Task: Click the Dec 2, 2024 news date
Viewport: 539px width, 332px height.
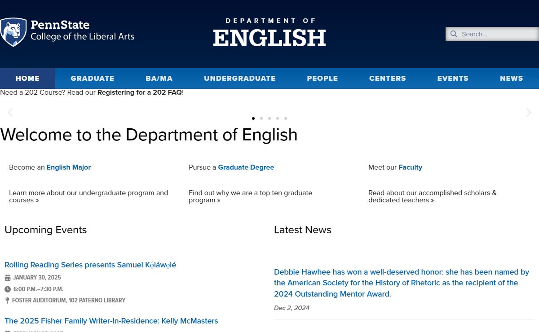Action: point(292,308)
